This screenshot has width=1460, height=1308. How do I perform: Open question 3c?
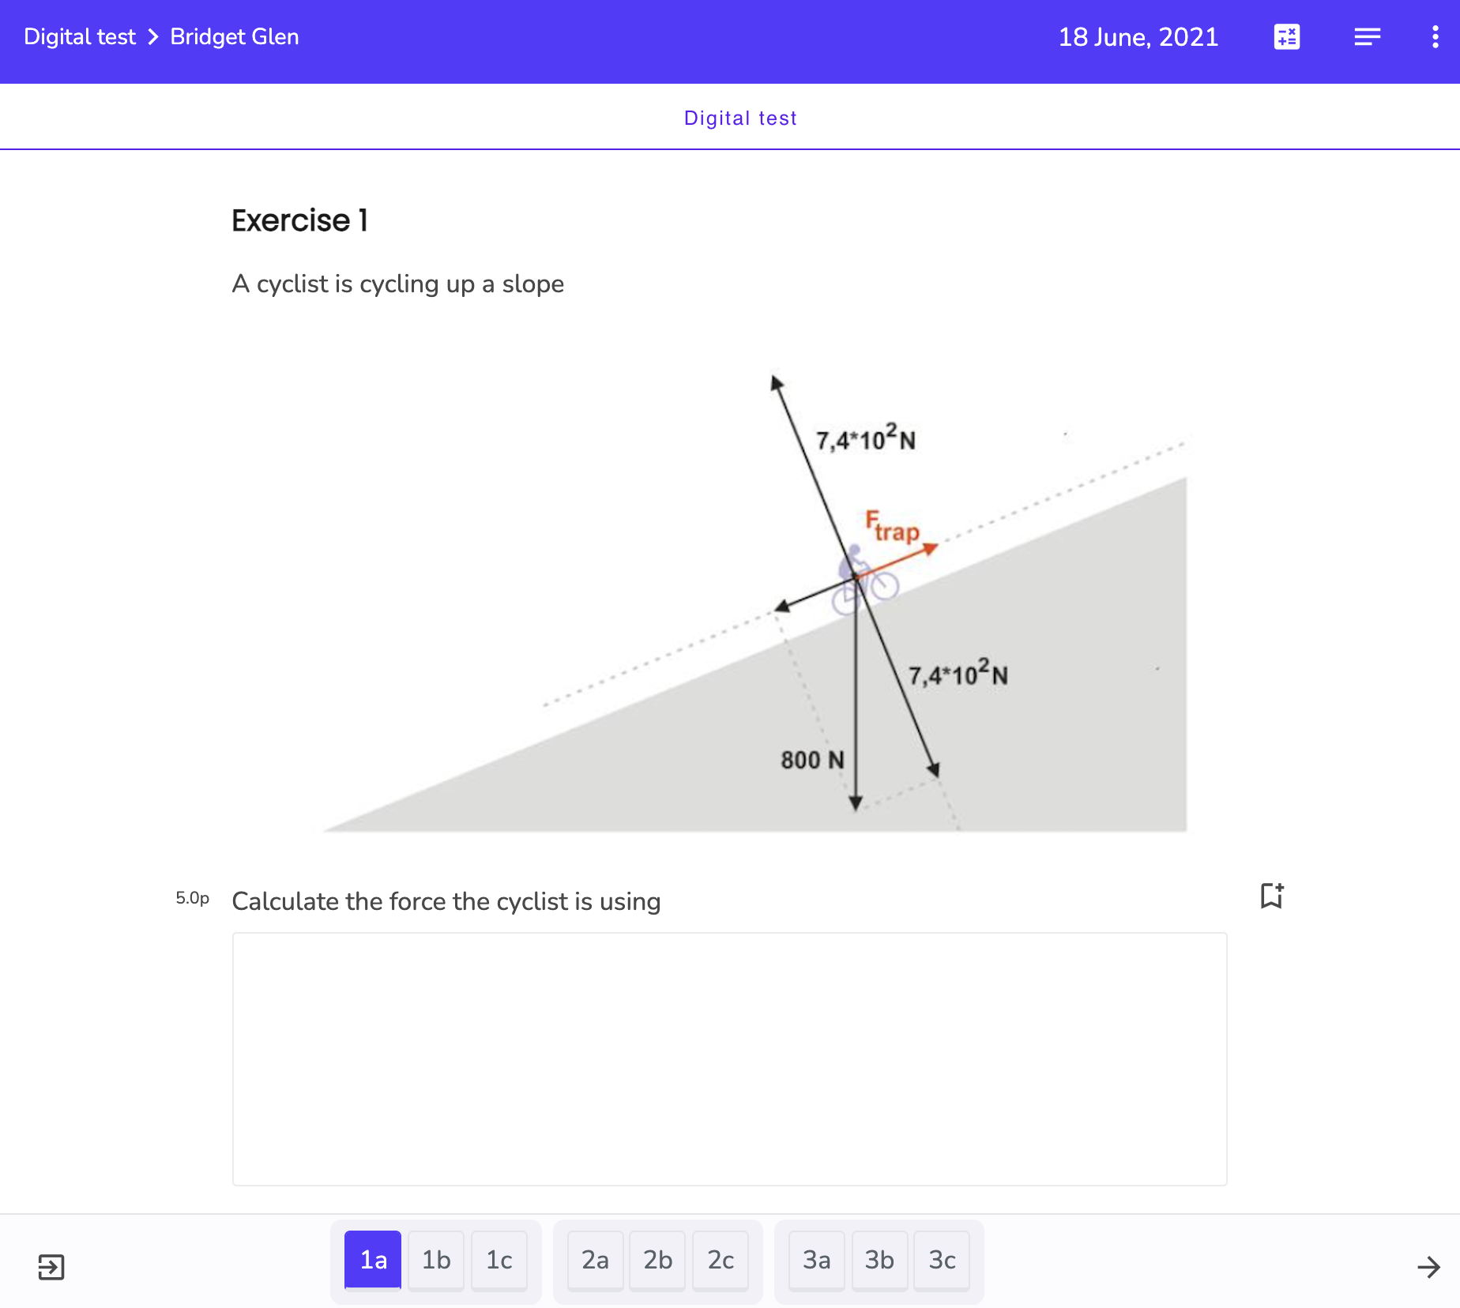[x=942, y=1260]
